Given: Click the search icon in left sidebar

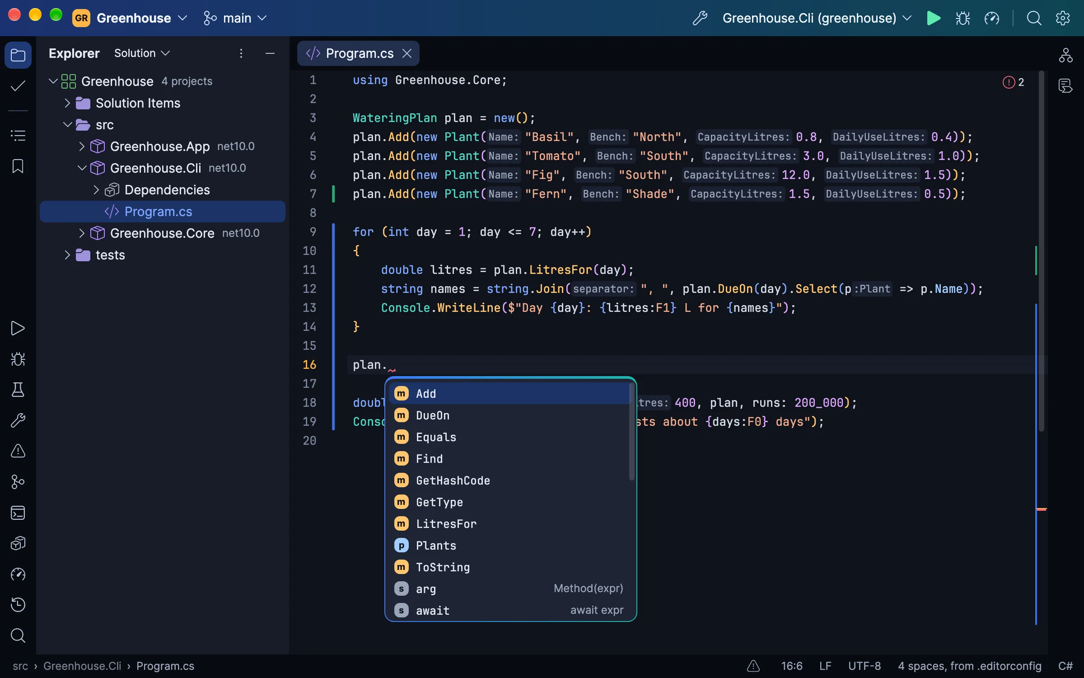Looking at the screenshot, I should tap(18, 636).
